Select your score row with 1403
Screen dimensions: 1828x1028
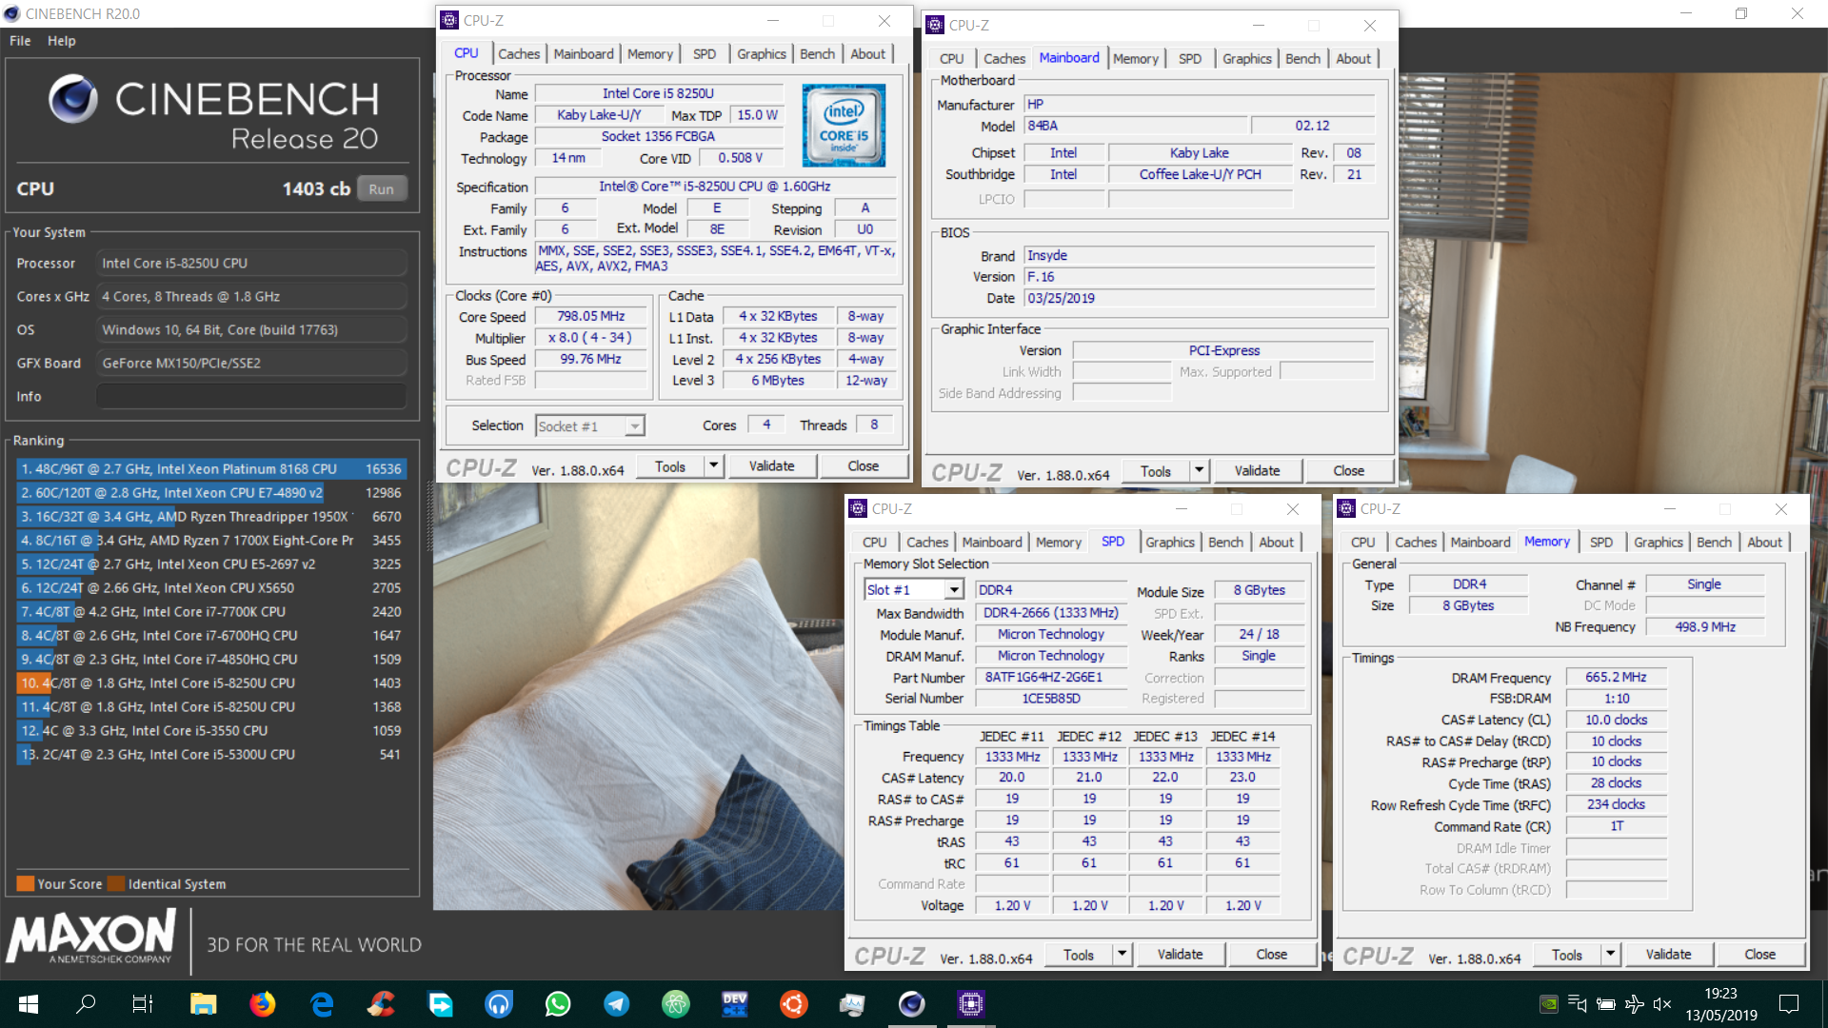point(211,683)
